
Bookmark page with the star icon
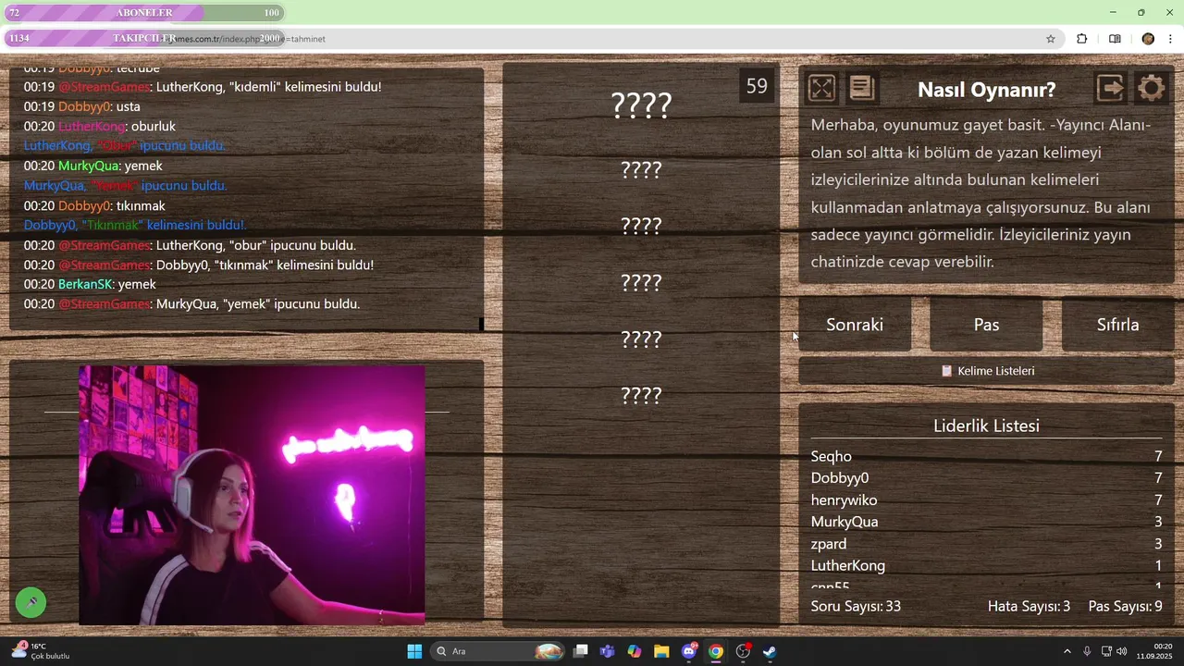click(x=1051, y=39)
